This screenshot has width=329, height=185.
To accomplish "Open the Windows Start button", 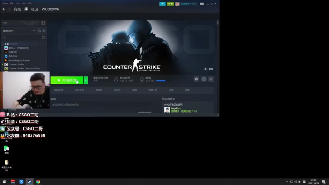I will pos(4,182).
